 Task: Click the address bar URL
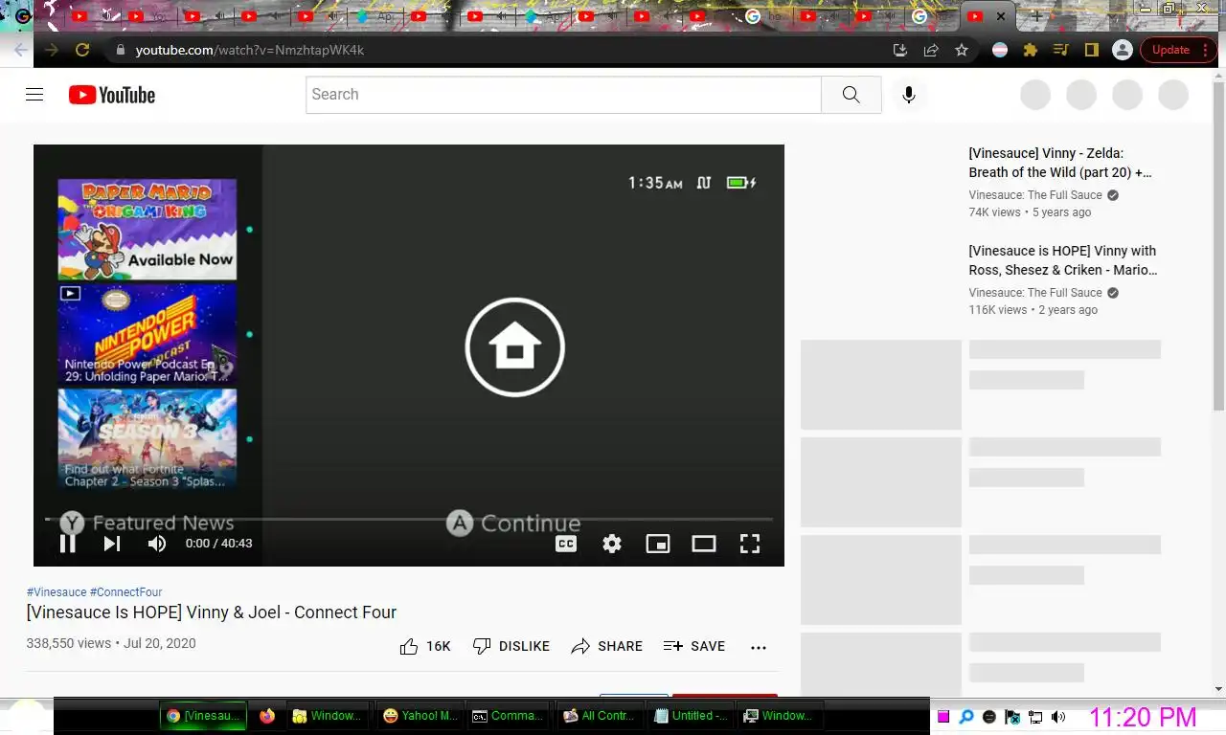click(250, 50)
